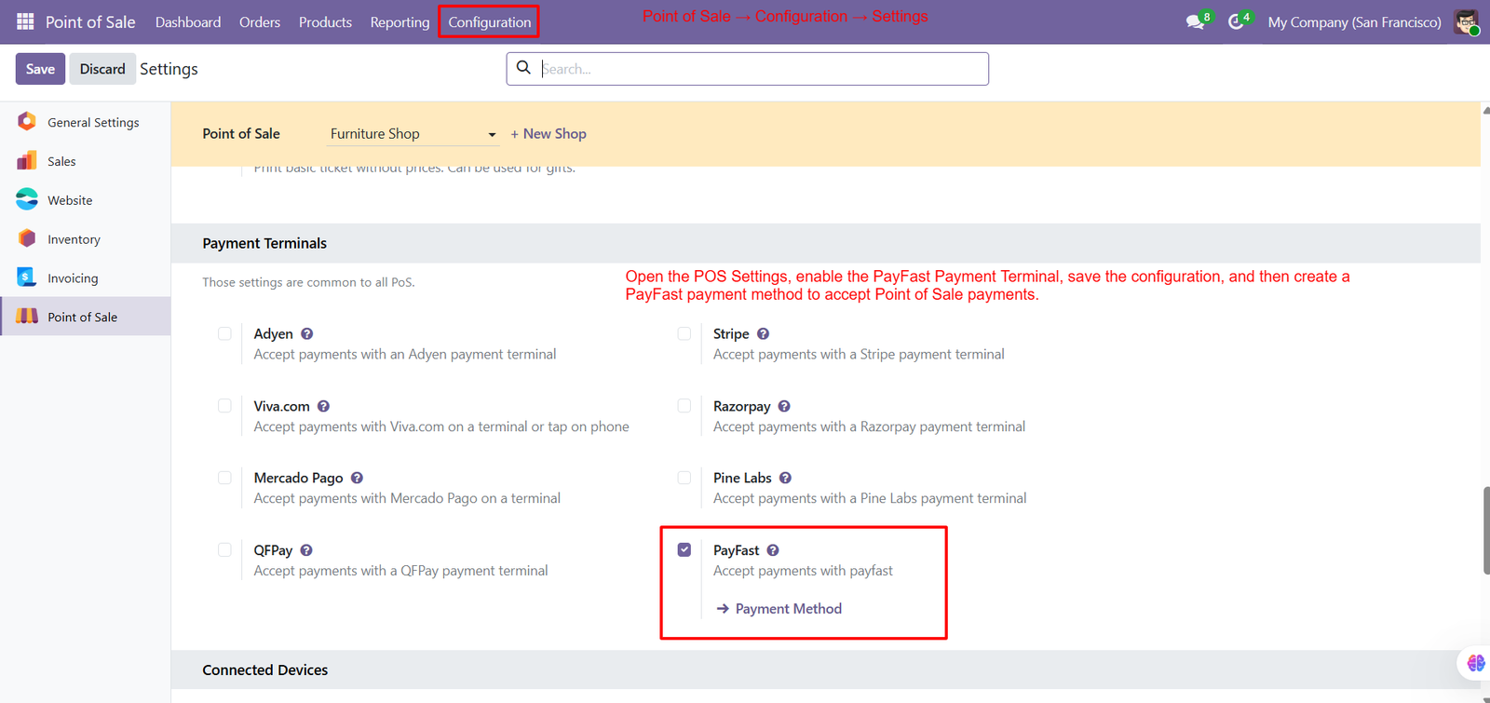
Task: Open the Furniture Shop selector dropdown
Action: pyautogui.click(x=413, y=134)
